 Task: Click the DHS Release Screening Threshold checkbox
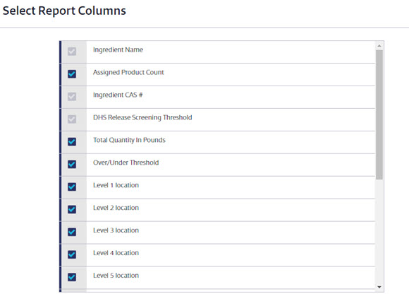[72, 119]
